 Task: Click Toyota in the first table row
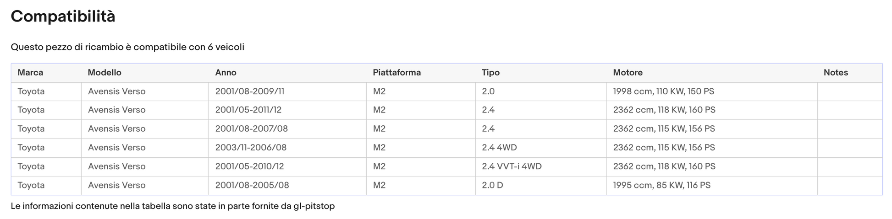tap(31, 91)
